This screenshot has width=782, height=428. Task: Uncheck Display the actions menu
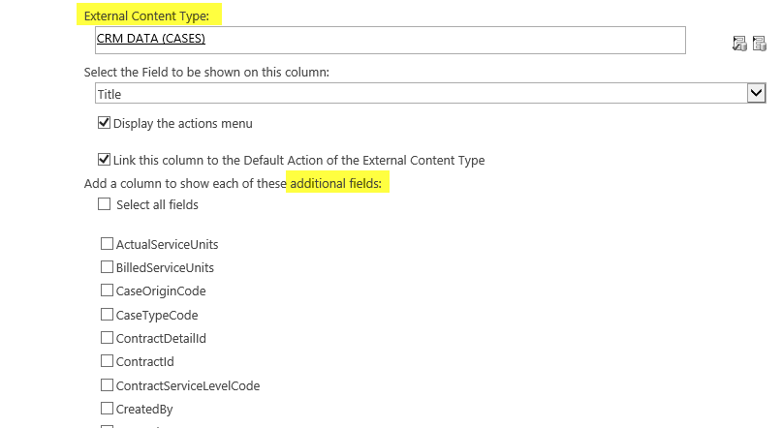104,123
